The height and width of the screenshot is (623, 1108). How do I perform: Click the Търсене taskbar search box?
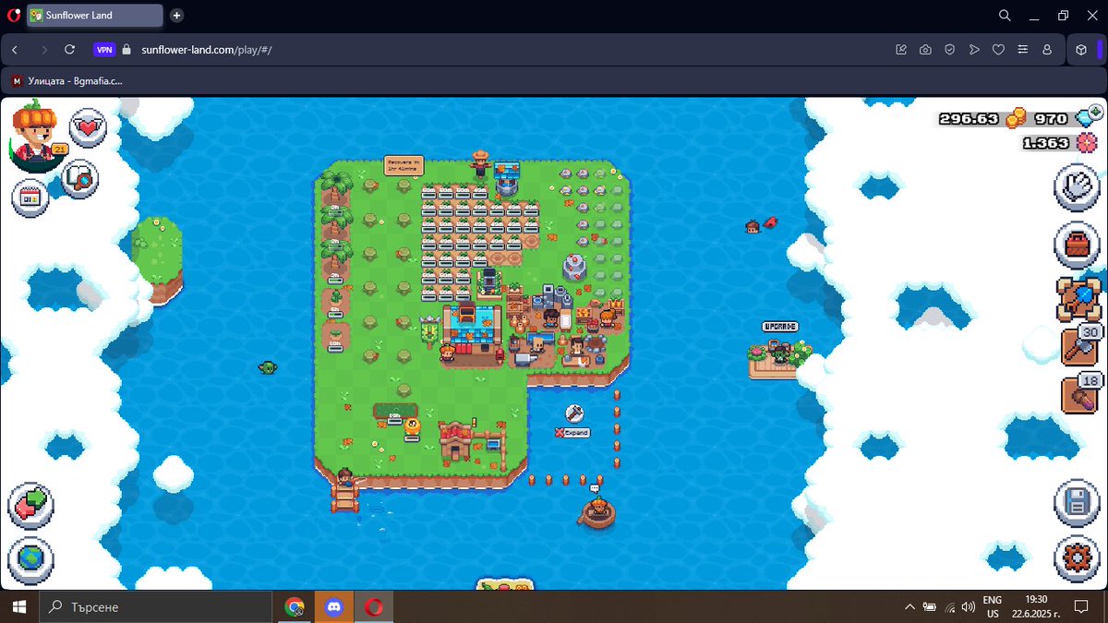(x=155, y=606)
